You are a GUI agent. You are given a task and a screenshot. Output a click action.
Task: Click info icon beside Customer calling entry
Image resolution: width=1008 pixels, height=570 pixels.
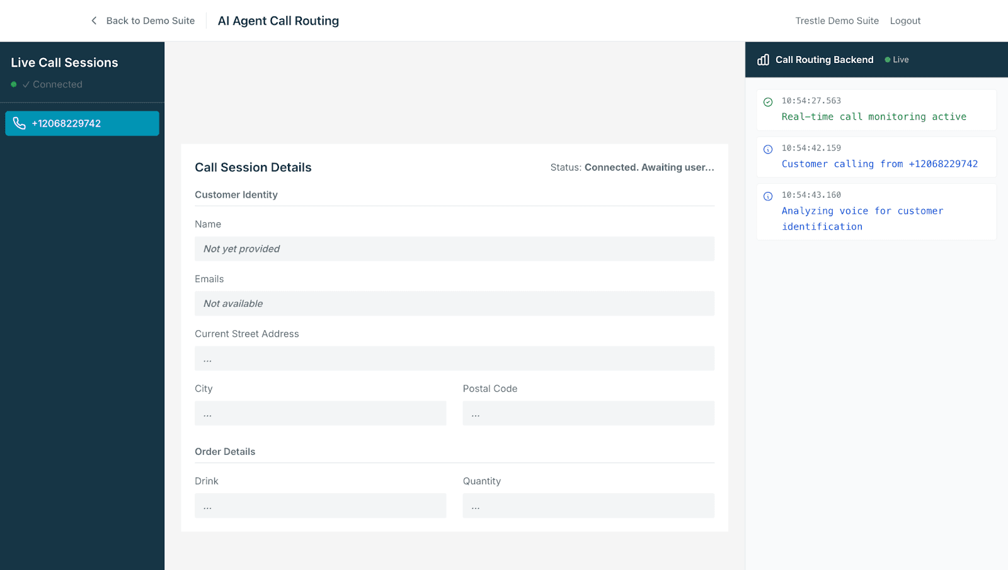[768, 149]
